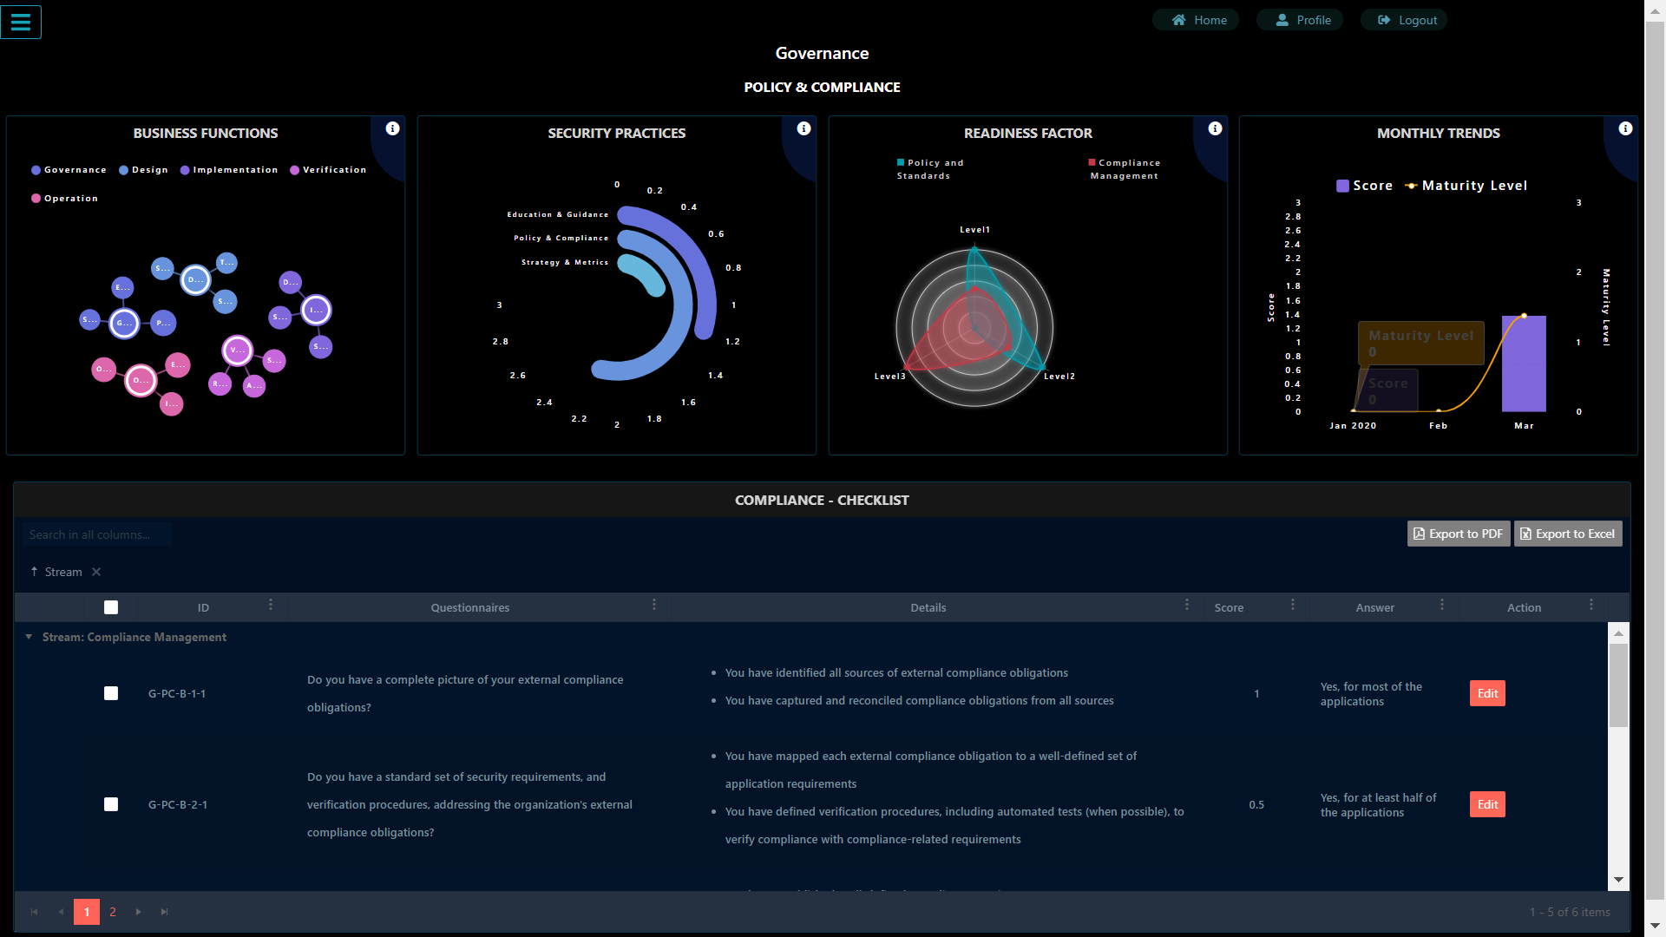
Task: Toggle the select-all header checkbox
Action: (x=111, y=607)
